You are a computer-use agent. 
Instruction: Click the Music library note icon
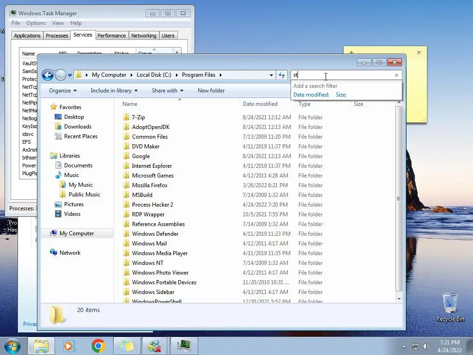coord(58,175)
